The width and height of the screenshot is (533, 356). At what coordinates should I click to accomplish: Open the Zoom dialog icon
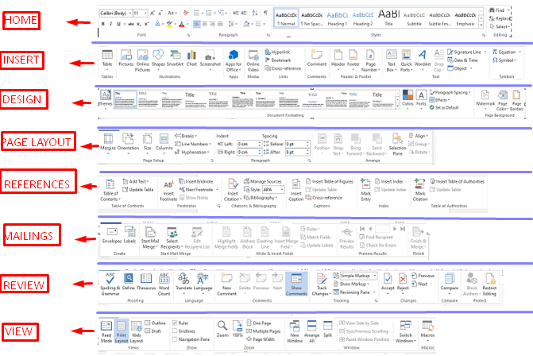tap(222, 328)
